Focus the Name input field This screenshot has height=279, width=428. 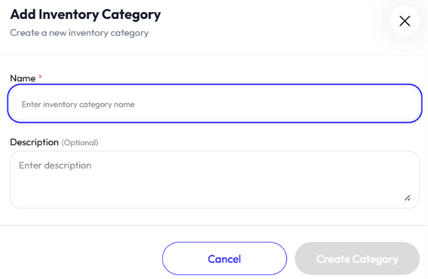coord(215,103)
